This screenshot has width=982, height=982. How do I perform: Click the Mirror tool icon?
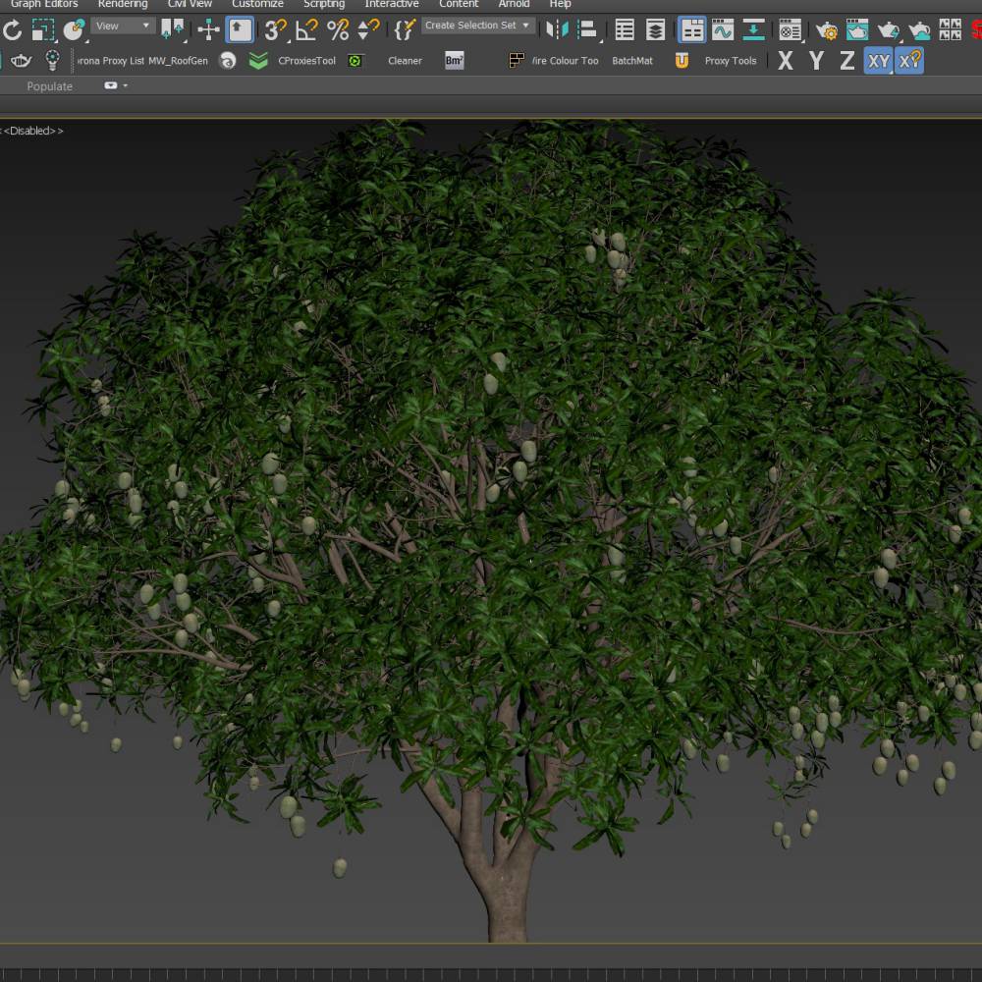pyautogui.click(x=557, y=29)
